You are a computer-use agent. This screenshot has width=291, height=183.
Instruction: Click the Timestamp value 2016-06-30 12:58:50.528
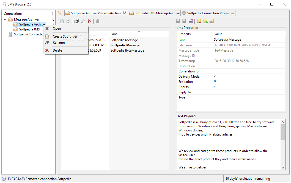231,61
